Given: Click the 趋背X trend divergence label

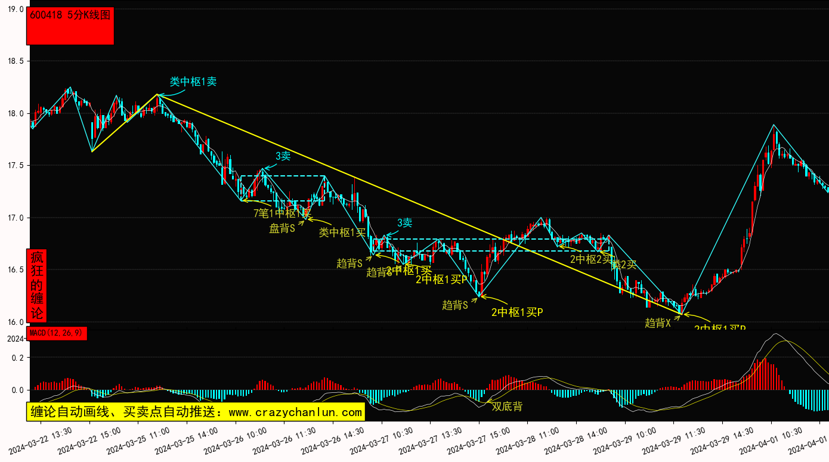Looking at the screenshot, I should coord(658,323).
